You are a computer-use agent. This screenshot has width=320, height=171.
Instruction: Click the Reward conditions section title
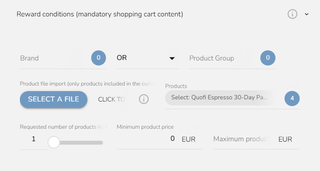click(x=100, y=14)
